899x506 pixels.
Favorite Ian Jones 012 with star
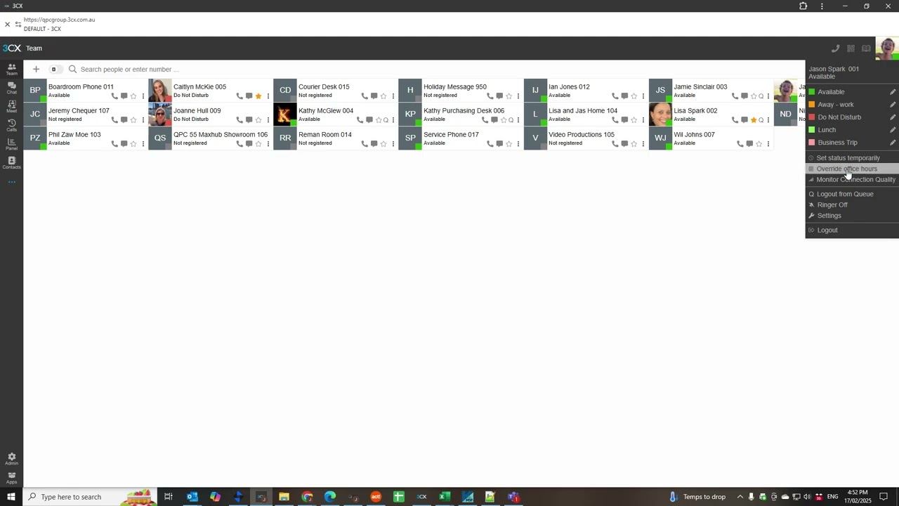pyautogui.click(x=634, y=96)
